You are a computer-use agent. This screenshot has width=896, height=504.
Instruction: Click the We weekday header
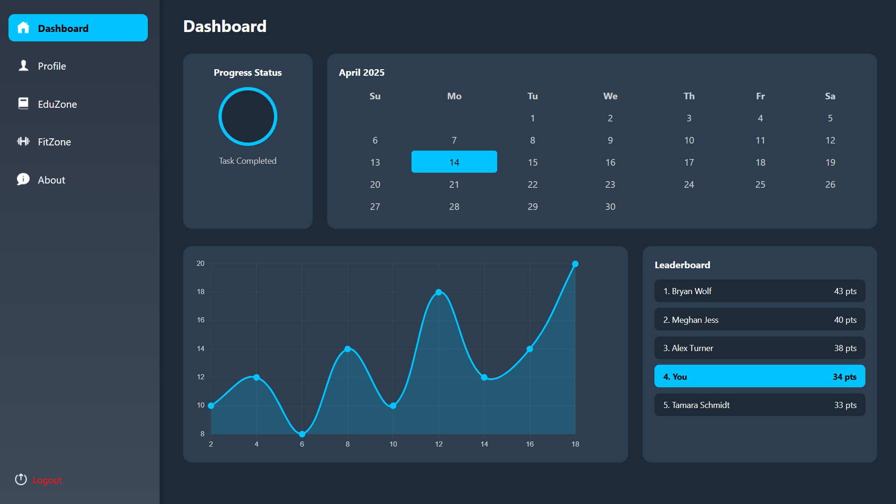(x=610, y=96)
